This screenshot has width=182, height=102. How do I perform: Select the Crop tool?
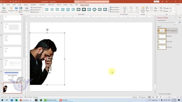tap(161, 10)
